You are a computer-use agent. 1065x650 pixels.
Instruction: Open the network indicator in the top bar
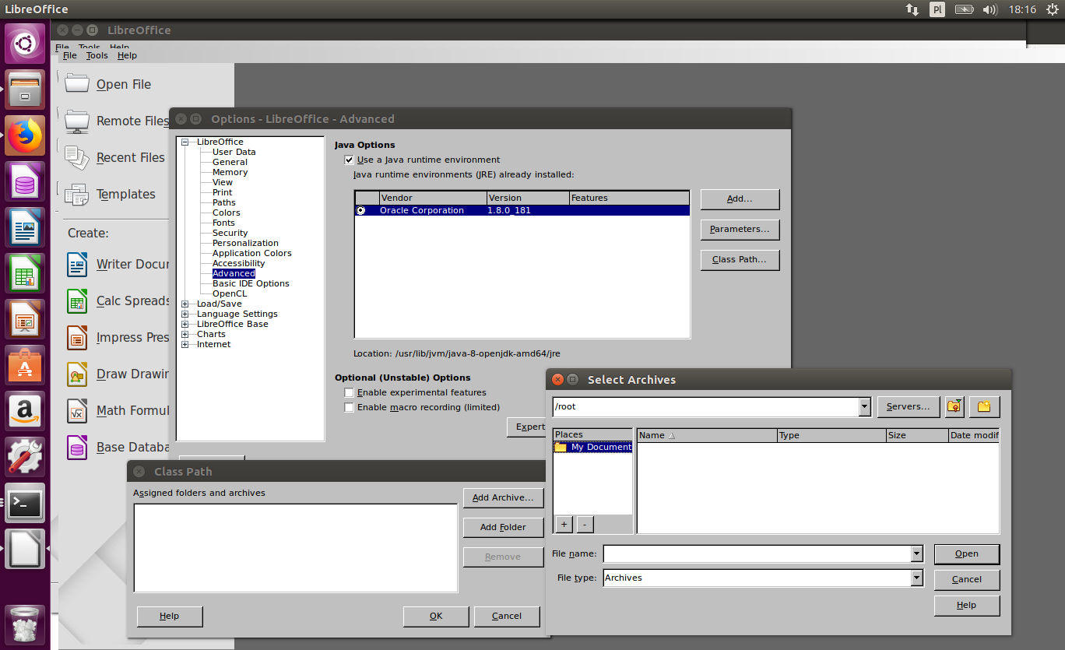click(912, 9)
